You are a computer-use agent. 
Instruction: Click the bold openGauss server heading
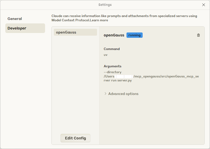[114, 35]
